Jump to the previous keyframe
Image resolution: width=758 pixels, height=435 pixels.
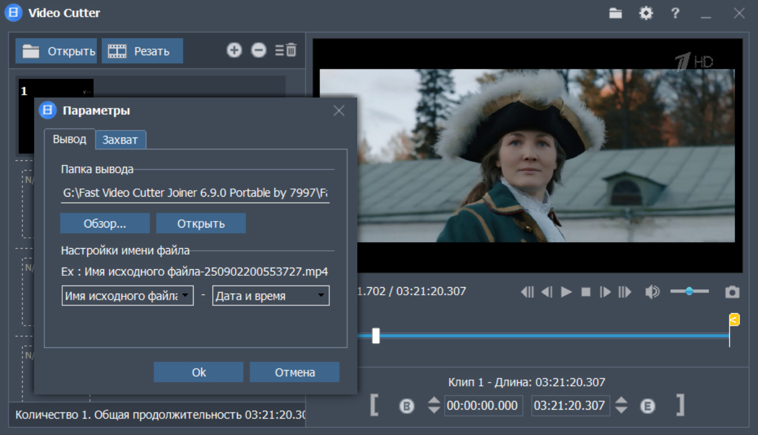click(x=527, y=292)
